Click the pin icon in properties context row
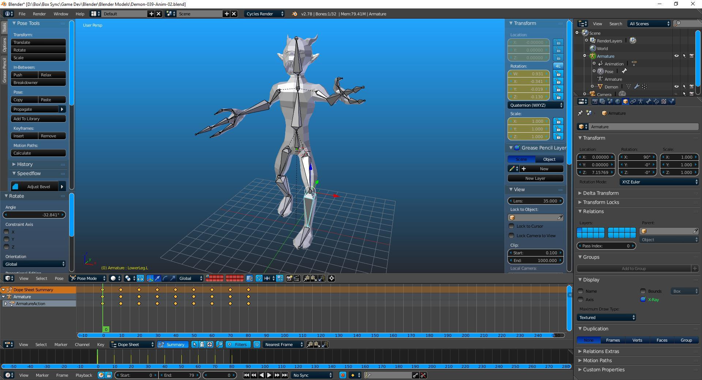 pyautogui.click(x=581, y=113)
